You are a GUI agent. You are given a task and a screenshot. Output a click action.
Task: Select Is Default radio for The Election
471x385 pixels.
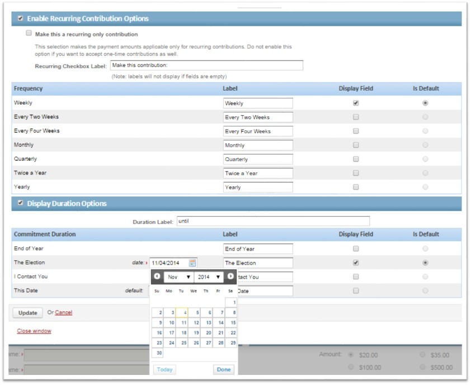[x=425, y=262]
